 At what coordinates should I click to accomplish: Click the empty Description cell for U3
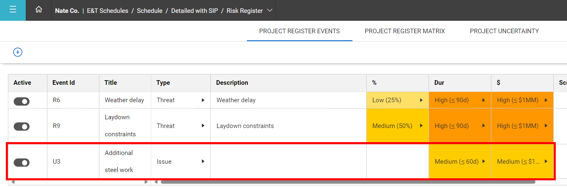click(288, 161)
